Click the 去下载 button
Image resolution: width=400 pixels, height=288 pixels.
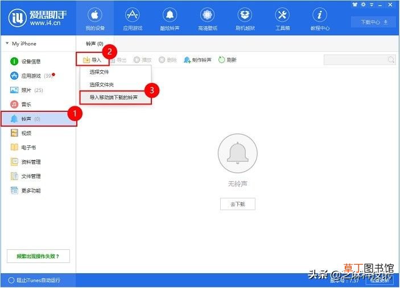point(238,204)
